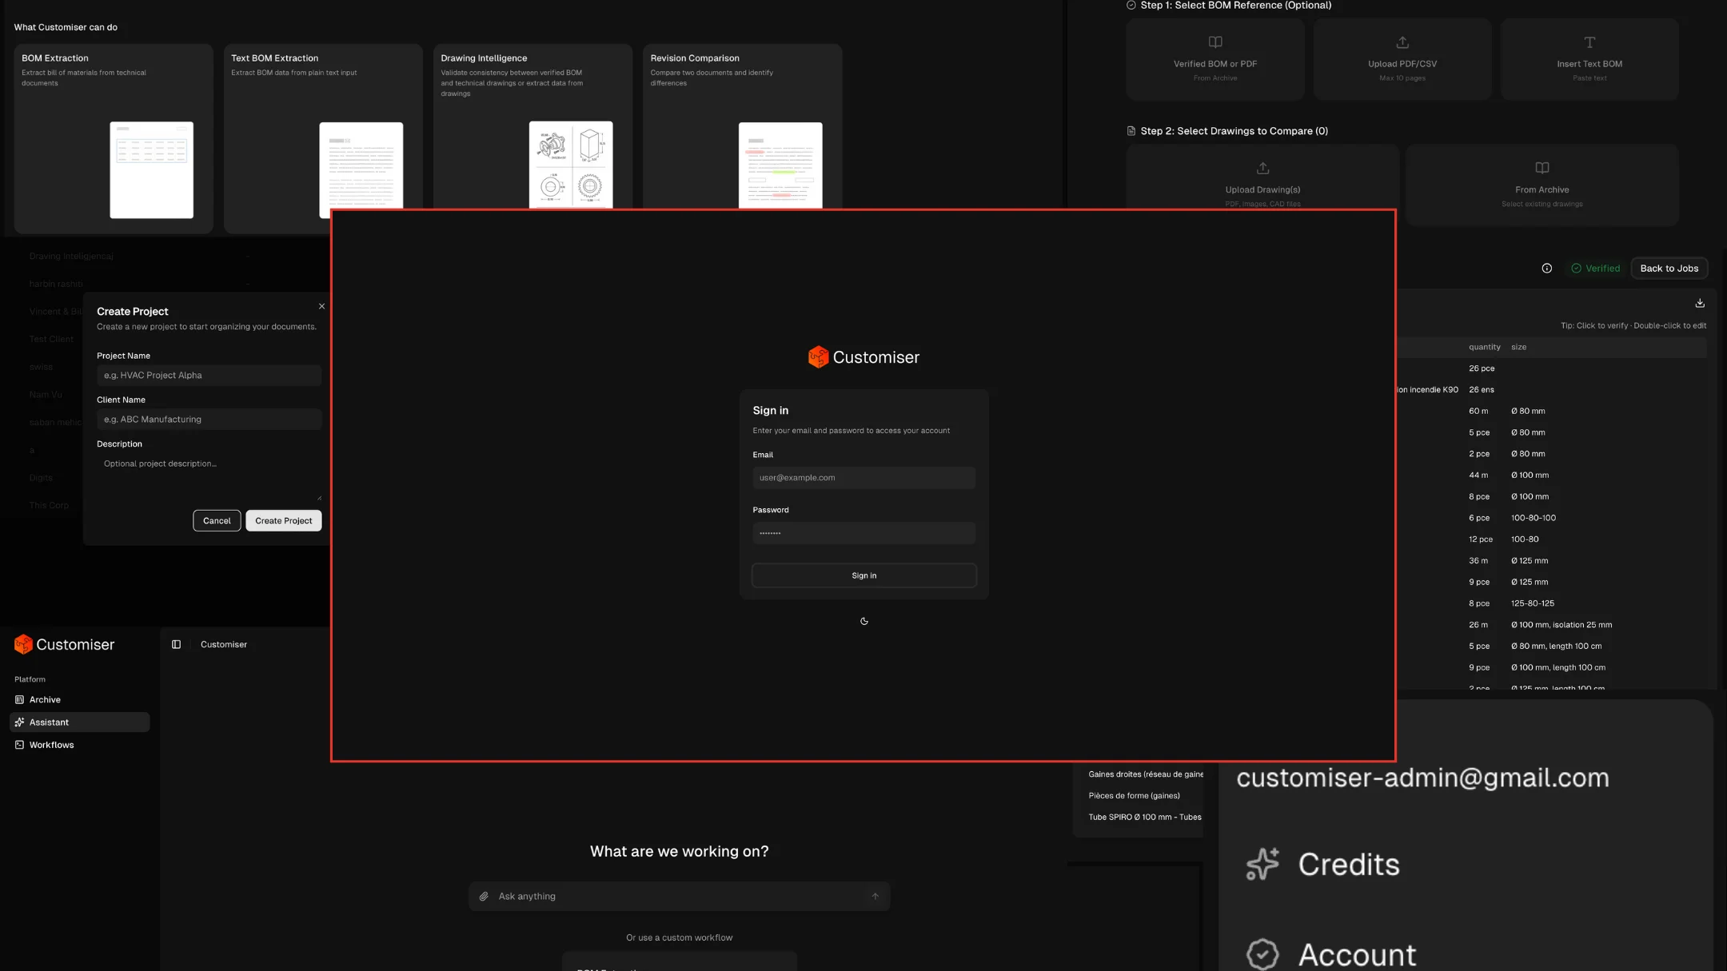The width and height of the screenshot is (1727, 971).
Task: Attach a file in the Ask anything field
Action: (x=484, y=896)
